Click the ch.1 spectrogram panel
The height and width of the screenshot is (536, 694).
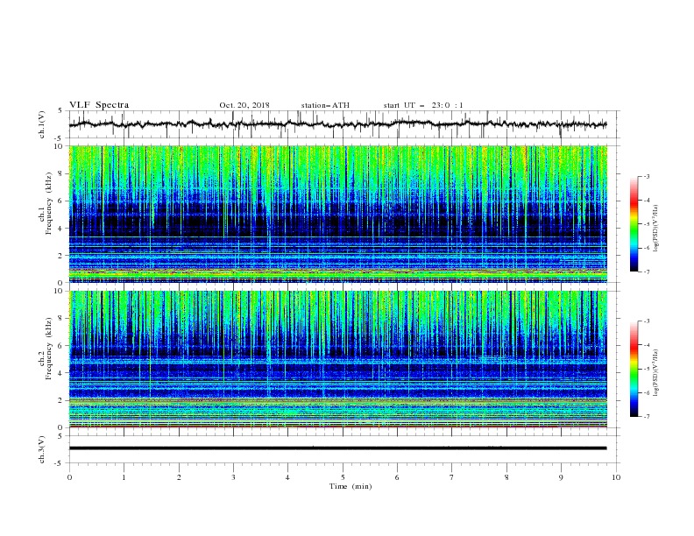(338, 214)
